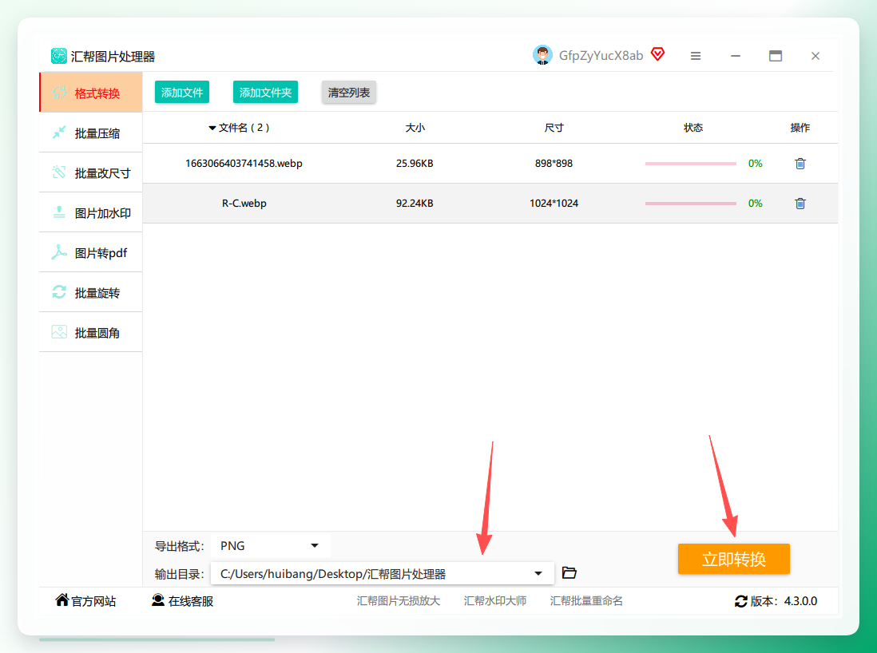
Task: Click version text 4.3.0.0
Action: point(800,601)
